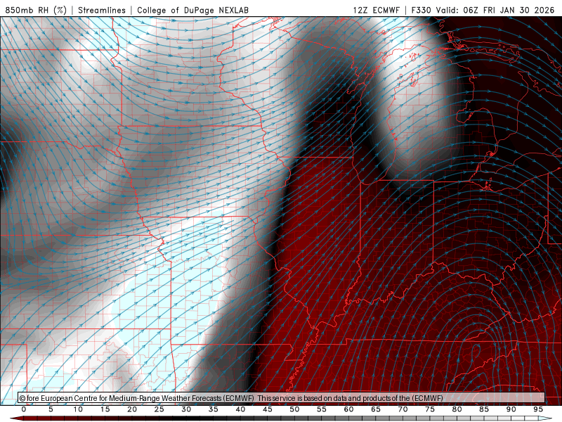Click the '75' value on humidity scale
Image resolution: width=562 pixels, height=422 pixels.
tap(430, 409)
